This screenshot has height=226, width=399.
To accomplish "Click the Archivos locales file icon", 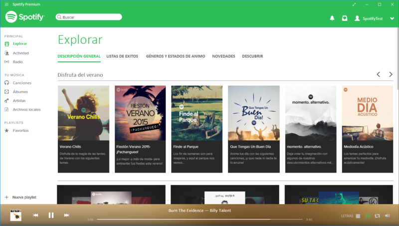I will (x=7, y=109).
